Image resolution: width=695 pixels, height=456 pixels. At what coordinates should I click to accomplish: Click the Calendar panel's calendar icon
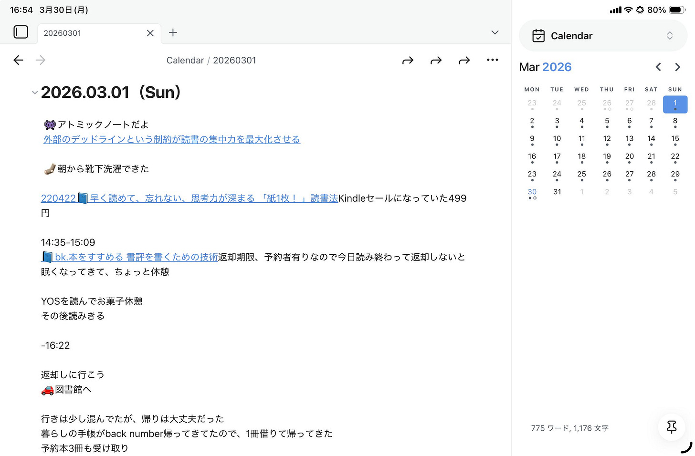[539, 35]
